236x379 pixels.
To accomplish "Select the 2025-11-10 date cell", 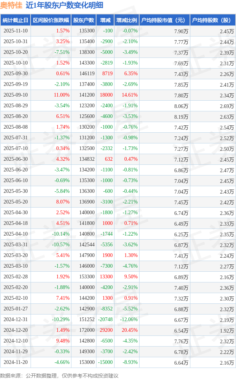I will [15, 31].
